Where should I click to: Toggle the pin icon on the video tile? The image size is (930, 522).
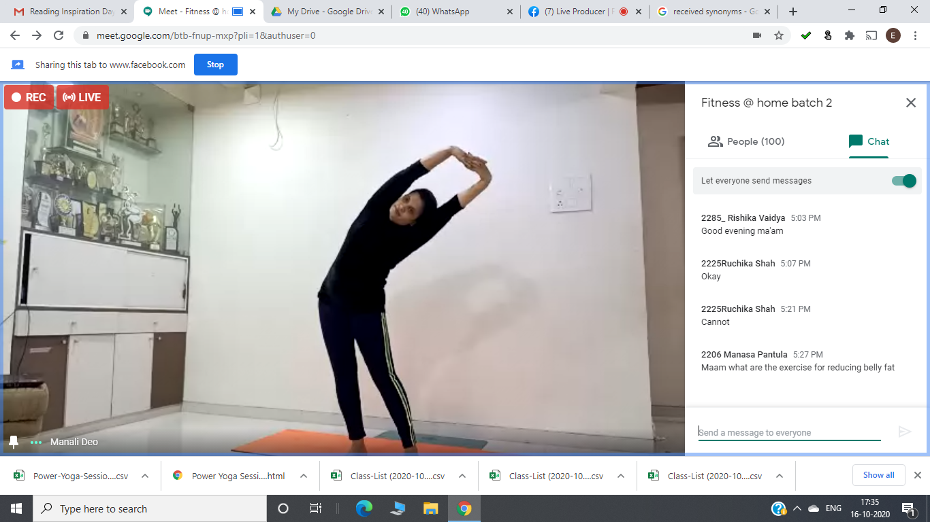point(12,441)
